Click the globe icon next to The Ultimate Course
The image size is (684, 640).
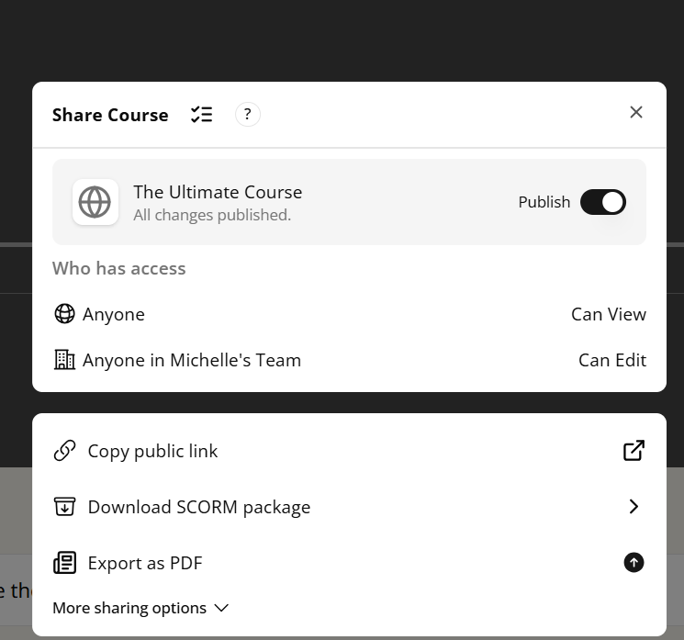pos(95,202)
